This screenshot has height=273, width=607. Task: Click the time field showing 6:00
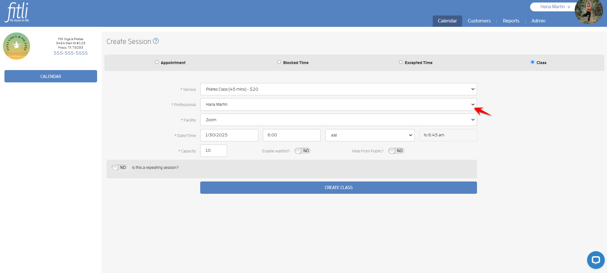click(x=292, y=135)
